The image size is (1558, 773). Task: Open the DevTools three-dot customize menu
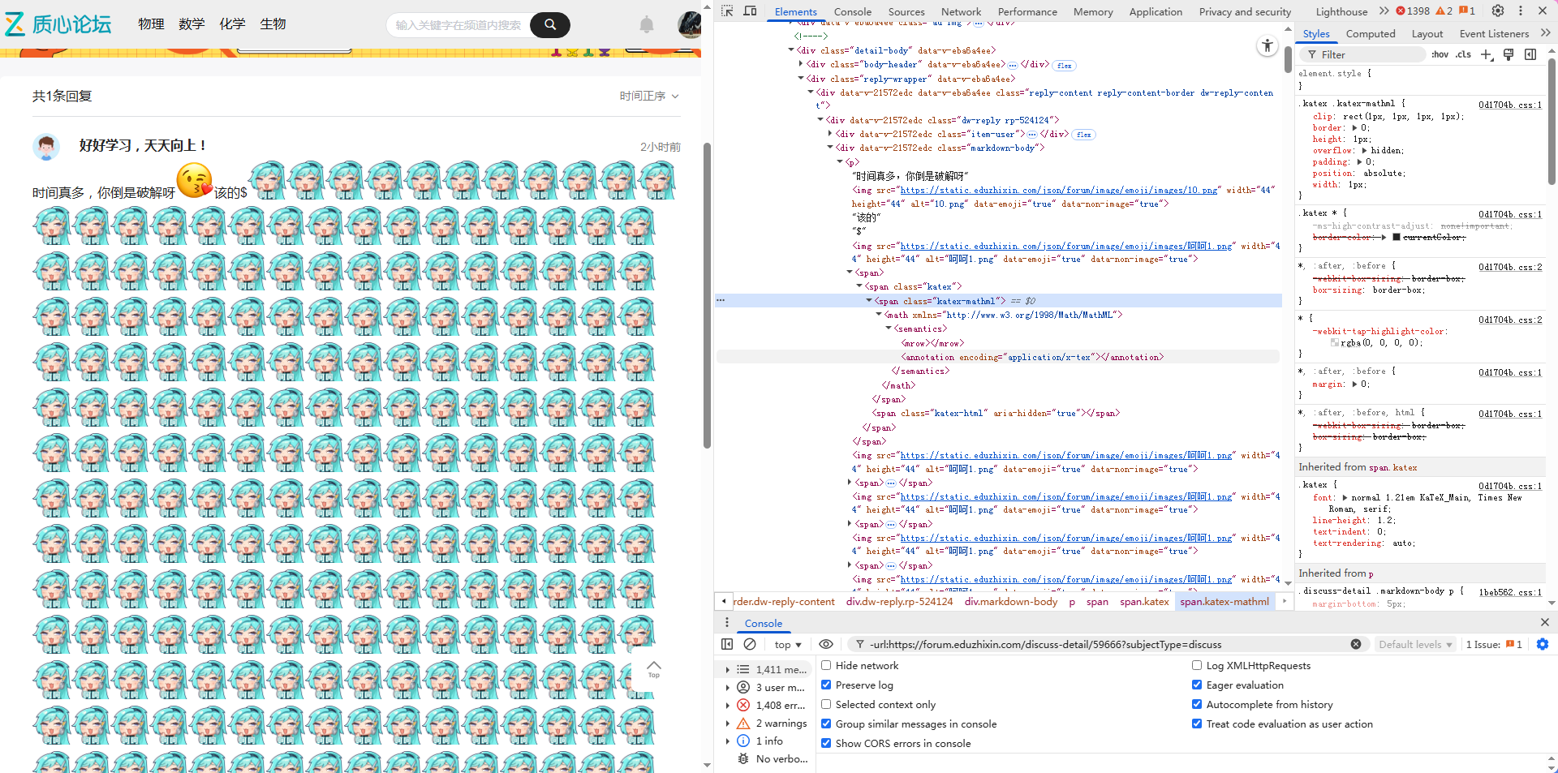(x=1521, y=11)
